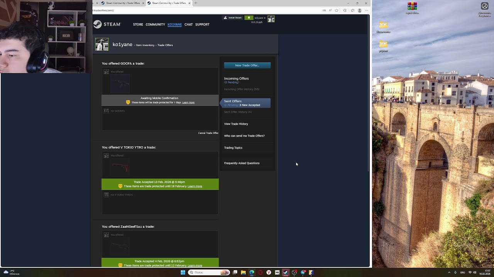Click the Install Steam button
Screen dimensions: 494x277
[233, 18]
